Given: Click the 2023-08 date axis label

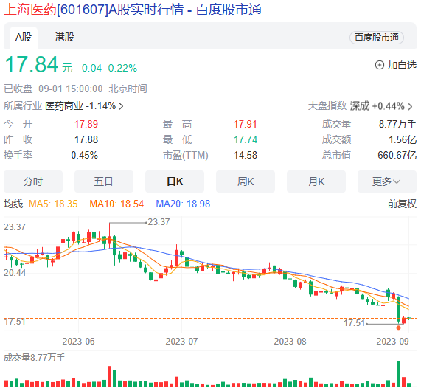Looking at the screenshot, I should pos(290,342).
